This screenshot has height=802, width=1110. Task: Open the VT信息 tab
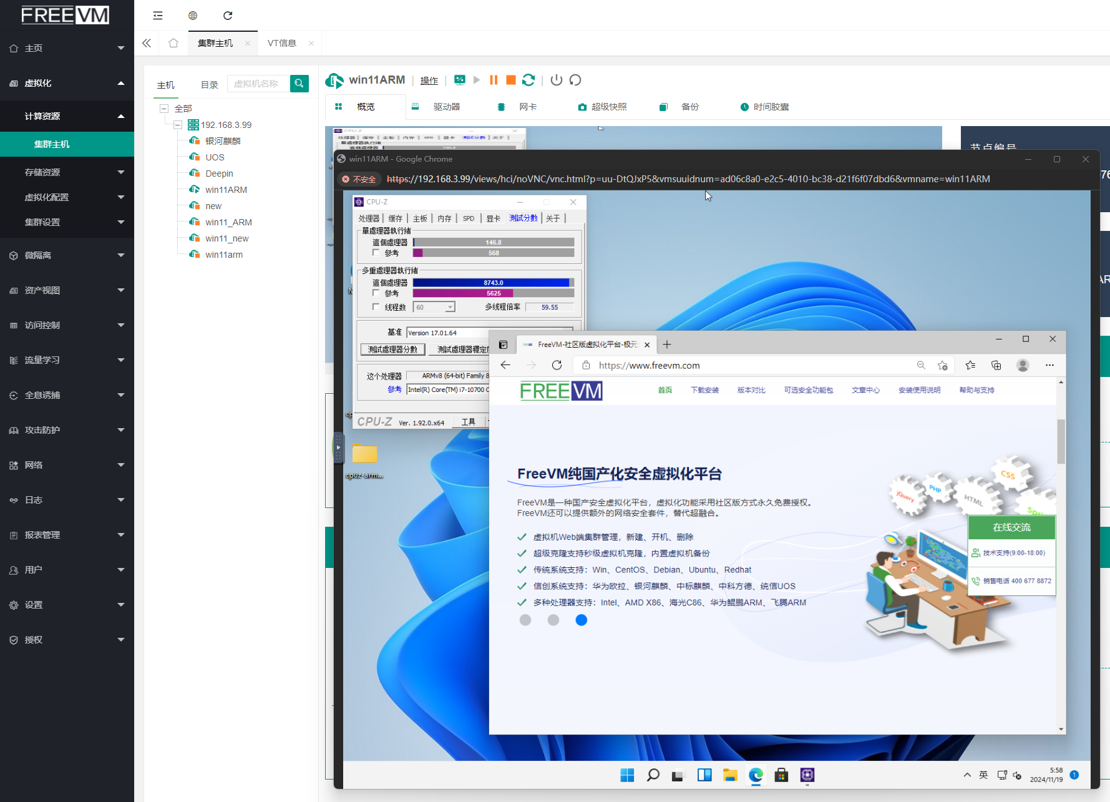(281, 43)
